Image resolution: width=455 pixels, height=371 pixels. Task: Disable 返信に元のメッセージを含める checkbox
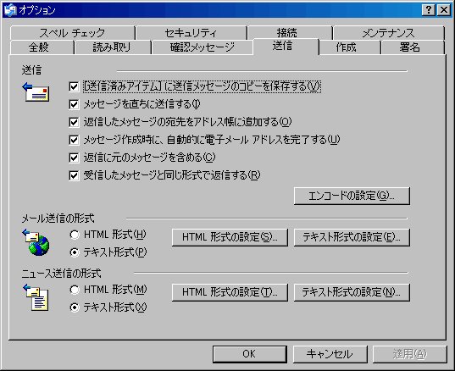[74, 158]
